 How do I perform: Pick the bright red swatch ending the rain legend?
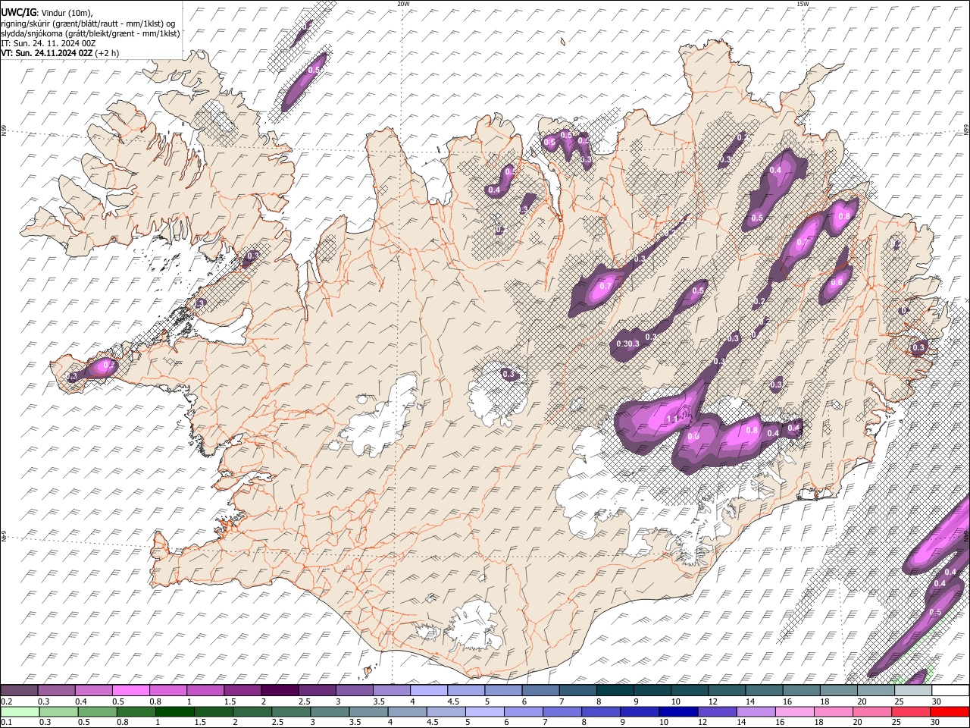[950, 711]
